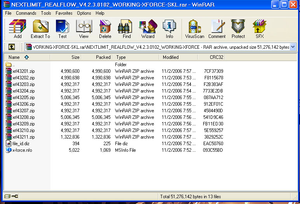This screenshot has width=300, height=204.
Task: Click the xrf43201.zip archive icon
Action: coord(9,71)
